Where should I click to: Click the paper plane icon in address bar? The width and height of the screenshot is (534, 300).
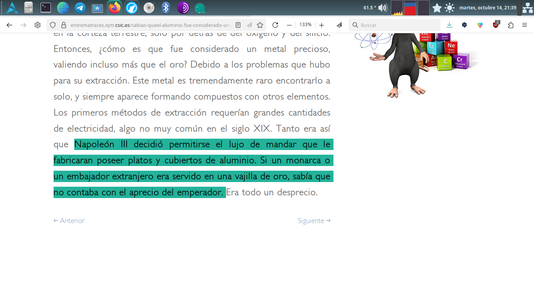click(249, 25)
